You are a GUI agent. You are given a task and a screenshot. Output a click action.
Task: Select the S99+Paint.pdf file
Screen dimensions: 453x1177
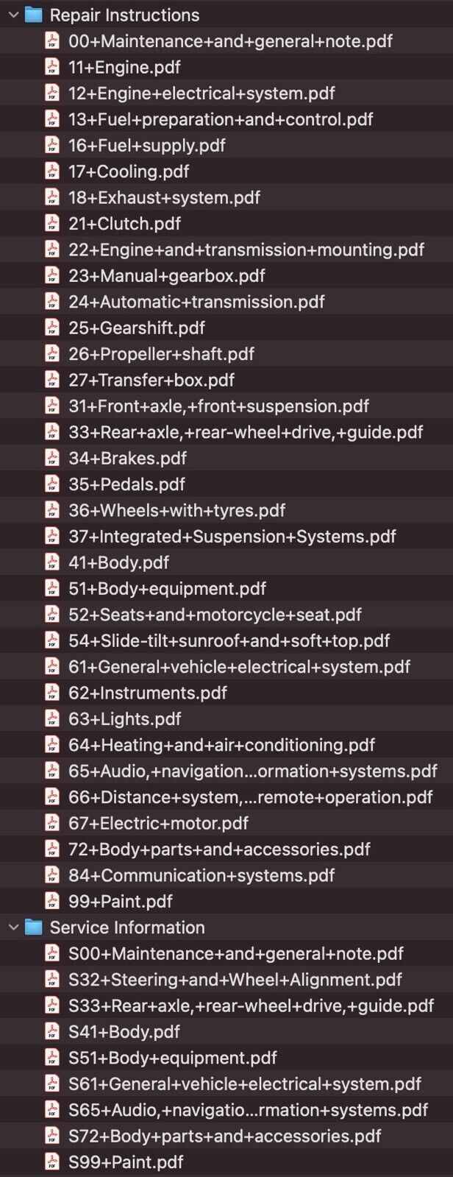126,1162
